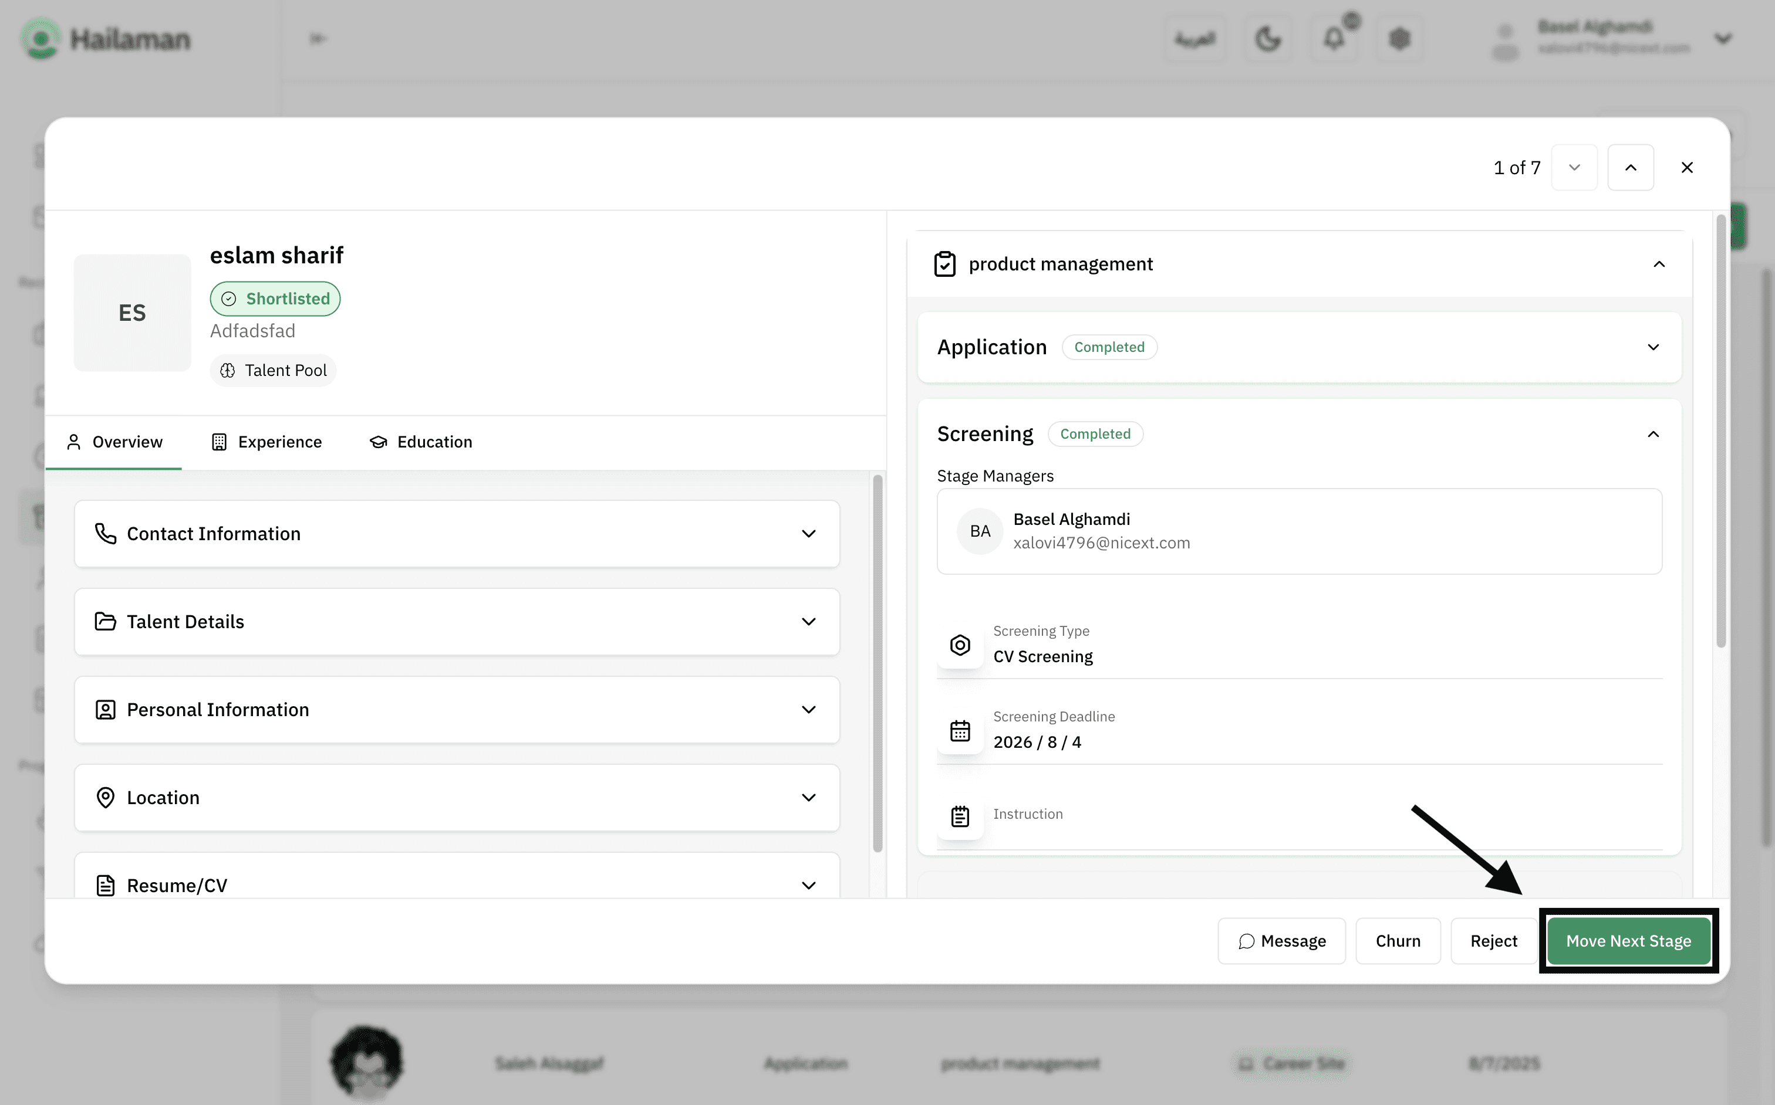Go to previous candidate arrow up
Image resolution: width=1775 pixels, height=1105 pixels.
point(1630,167)
